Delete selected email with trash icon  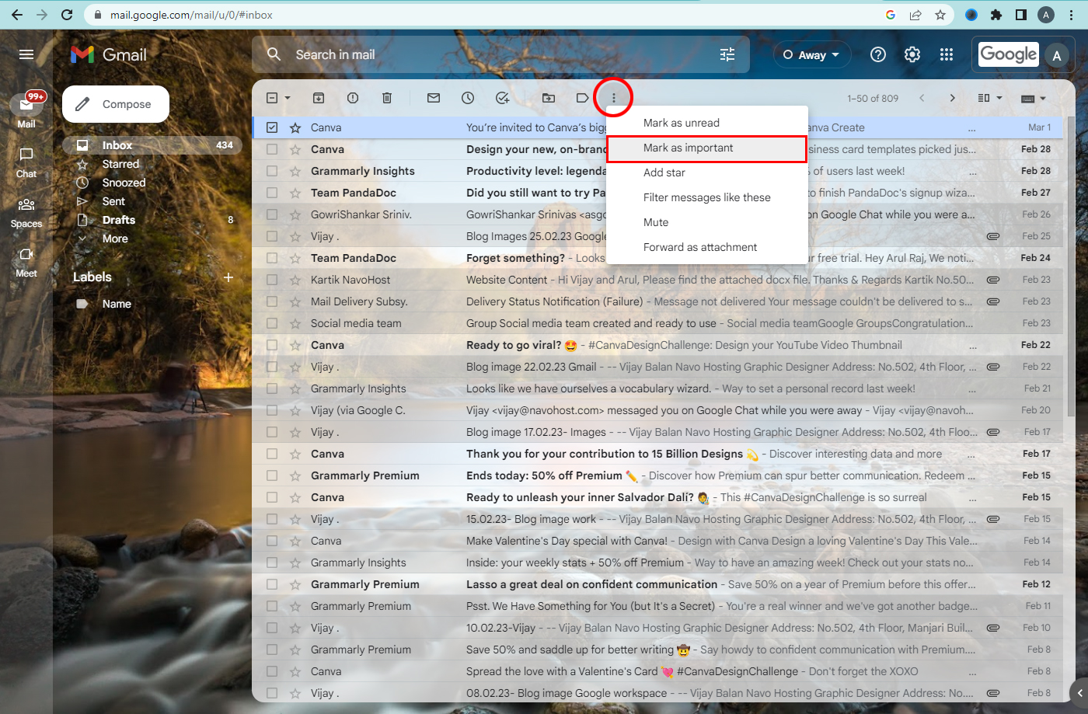pos(387,98)
